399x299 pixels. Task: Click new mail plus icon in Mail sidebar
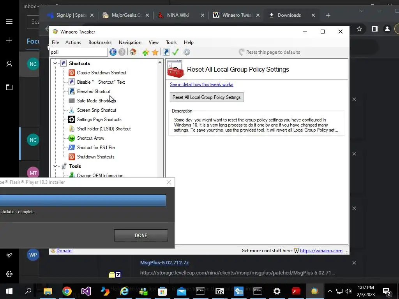pos(9,40)
